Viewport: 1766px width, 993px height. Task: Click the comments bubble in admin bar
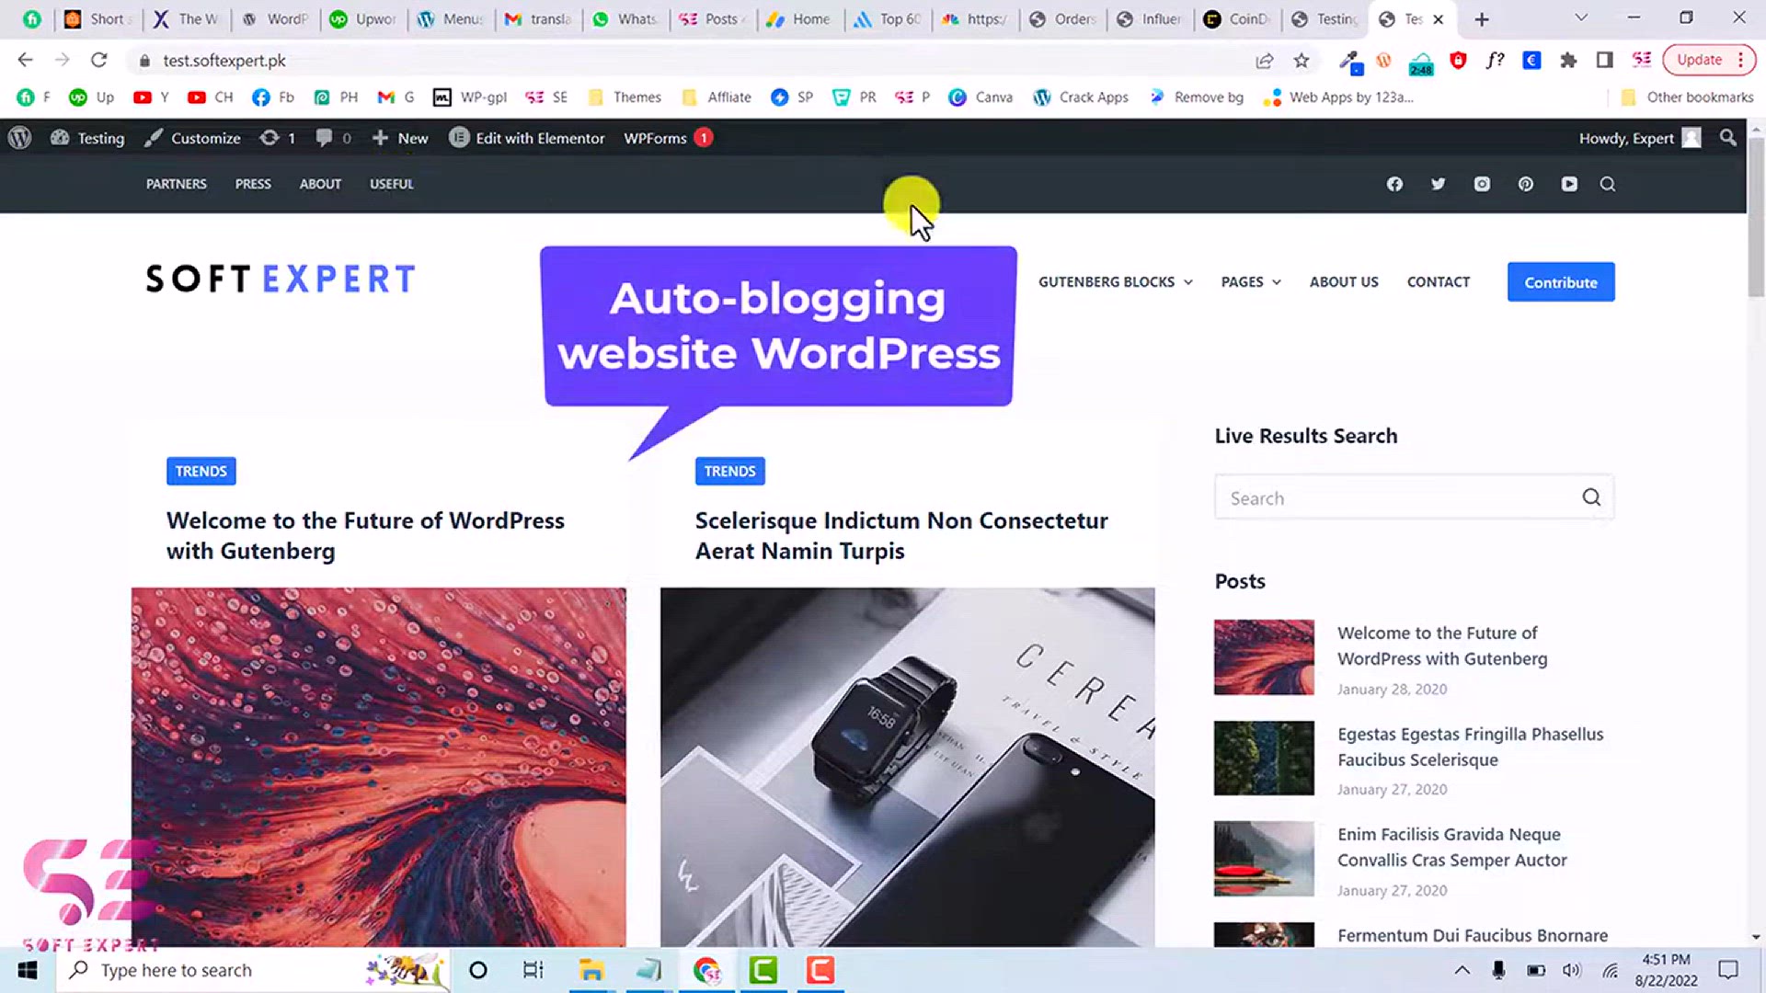point(333,138)
